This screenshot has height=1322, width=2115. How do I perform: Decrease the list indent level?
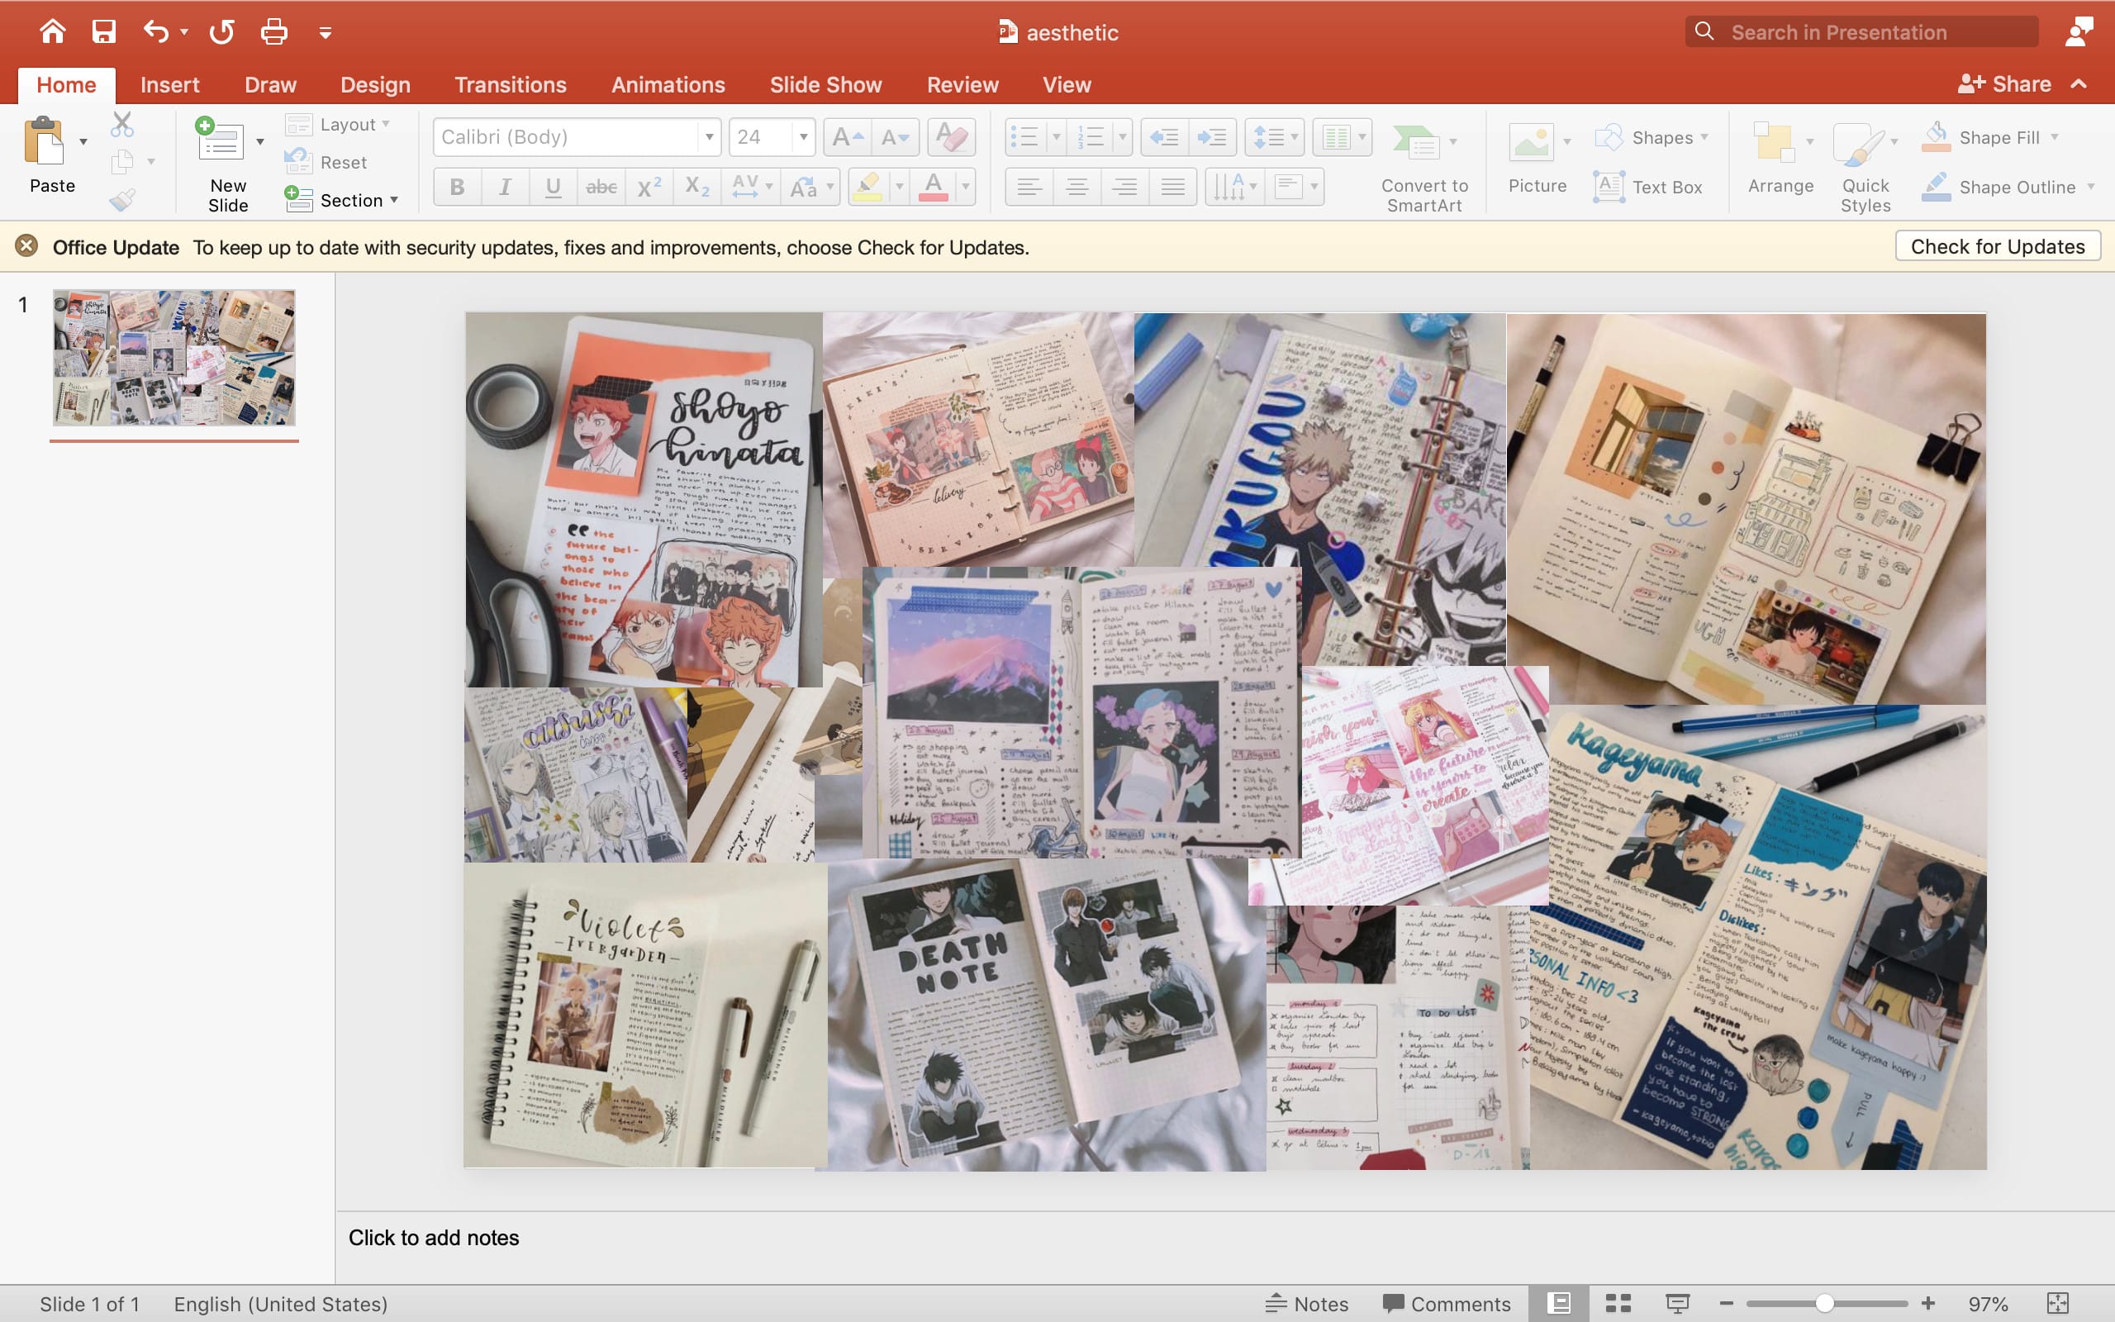click(1164, 137)
